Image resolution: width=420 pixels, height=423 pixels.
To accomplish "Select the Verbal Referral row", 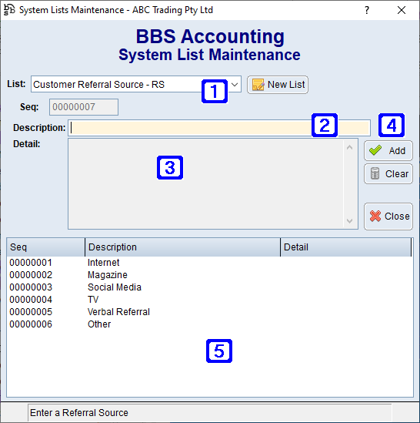I will click(210, 312).
